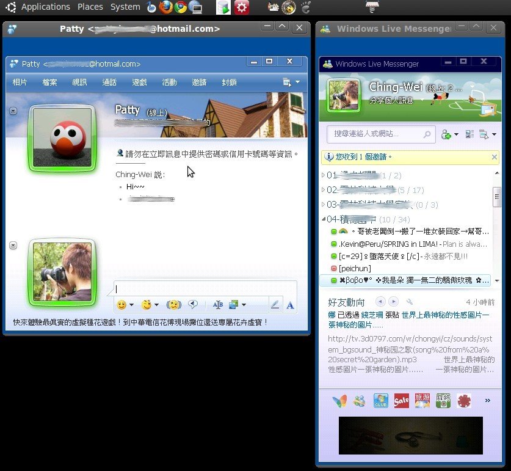This screenshot has width=511, height=471.
Task: Collapse Patty's display picture with its arrow
Action: click(x=13, y=111)
